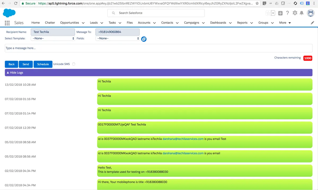Click the search magnifier icon
The height and width of the screenshot is (190, 318).
113,13
